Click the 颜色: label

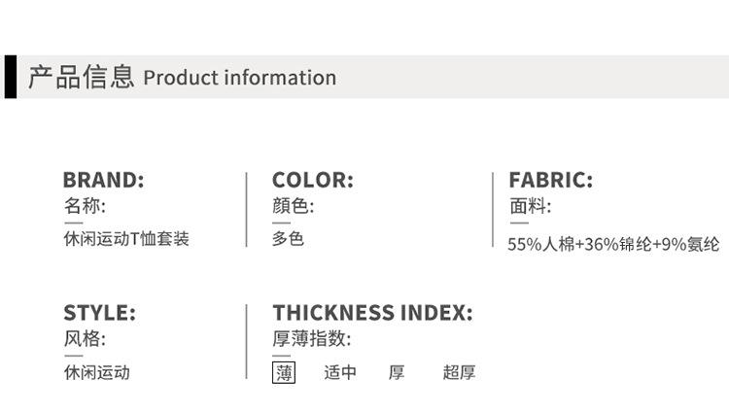point(294,206)
